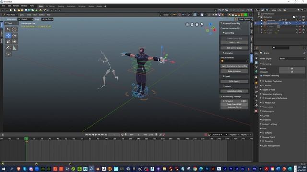Click Update Control Rig button
307x172 pixels.
point(235,91)
